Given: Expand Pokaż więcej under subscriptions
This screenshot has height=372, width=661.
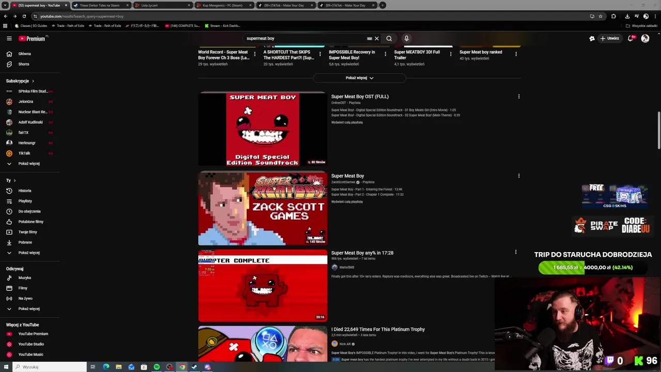Looking at the screenshot, I should click(x=30, y=163).
